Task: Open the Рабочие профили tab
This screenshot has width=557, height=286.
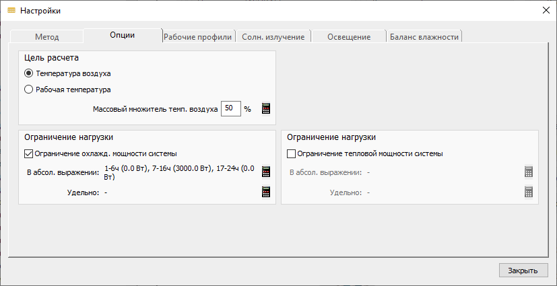Action: [198, 37]
